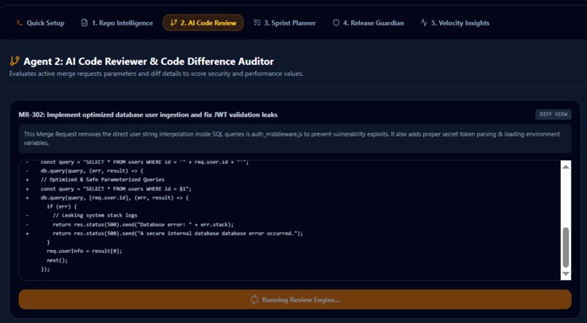
Task: Click the Quick Setup terminal icon
Action: click(20, 23)
